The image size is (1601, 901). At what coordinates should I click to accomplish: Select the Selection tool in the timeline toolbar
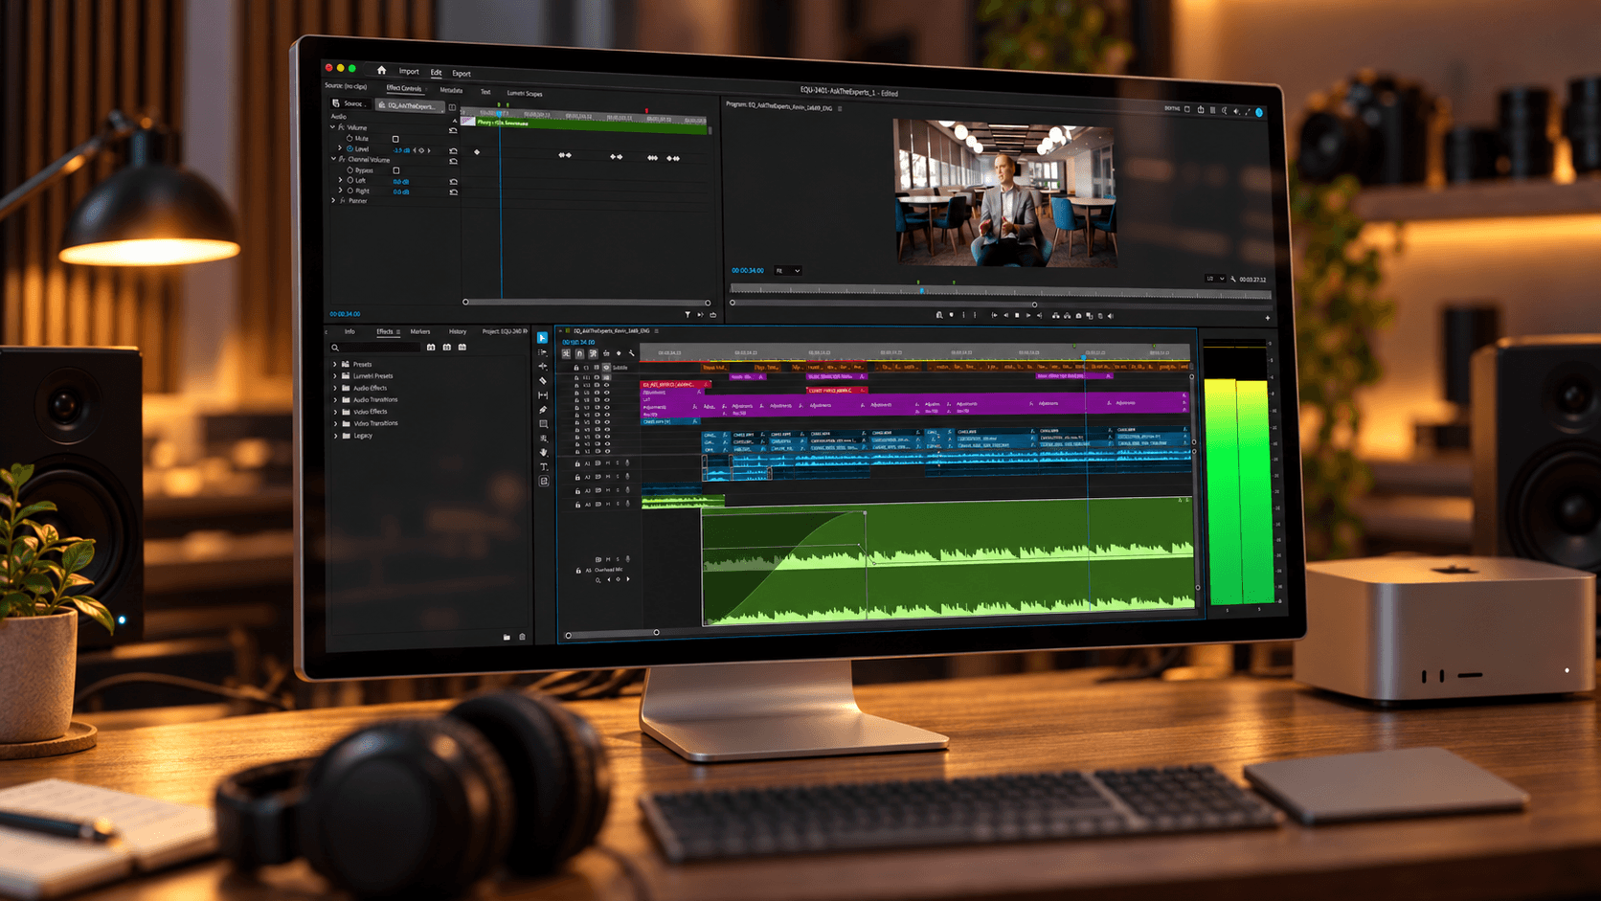click(542, 338)
